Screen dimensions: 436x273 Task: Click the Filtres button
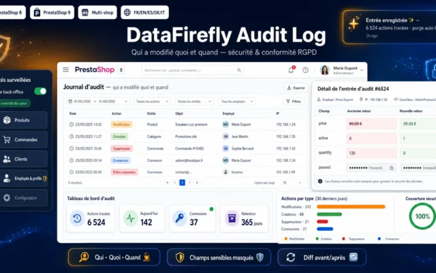[294, 102]
